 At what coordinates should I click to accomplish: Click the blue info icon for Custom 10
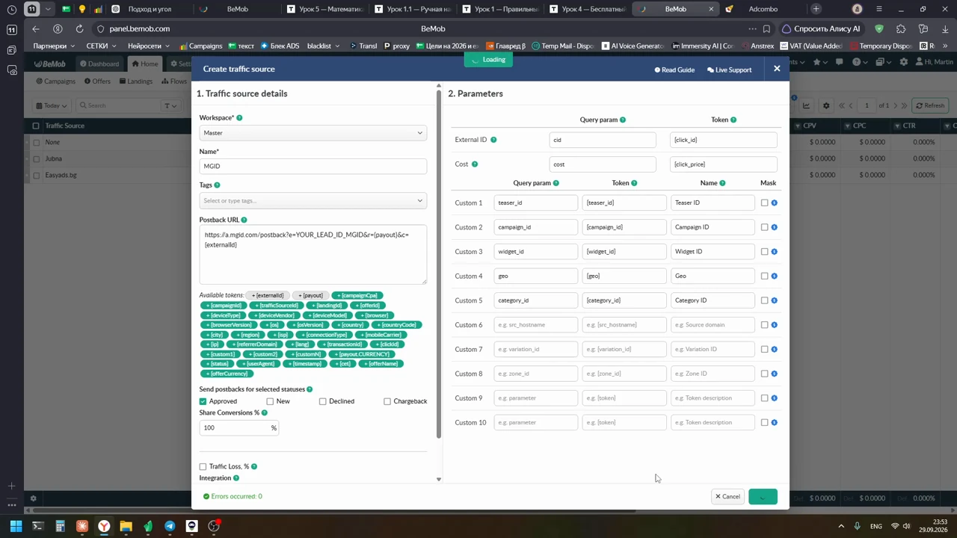tap(774, 422)
